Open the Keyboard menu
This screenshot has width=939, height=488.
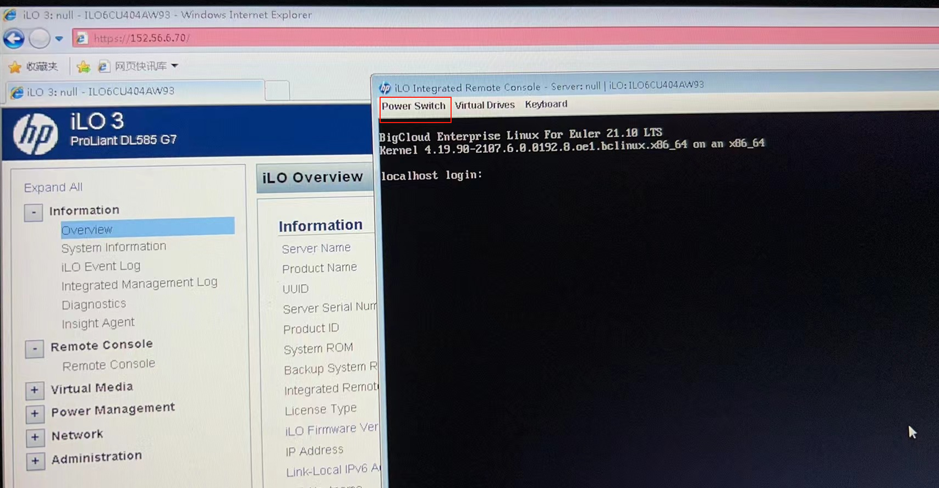click(546, 104)
